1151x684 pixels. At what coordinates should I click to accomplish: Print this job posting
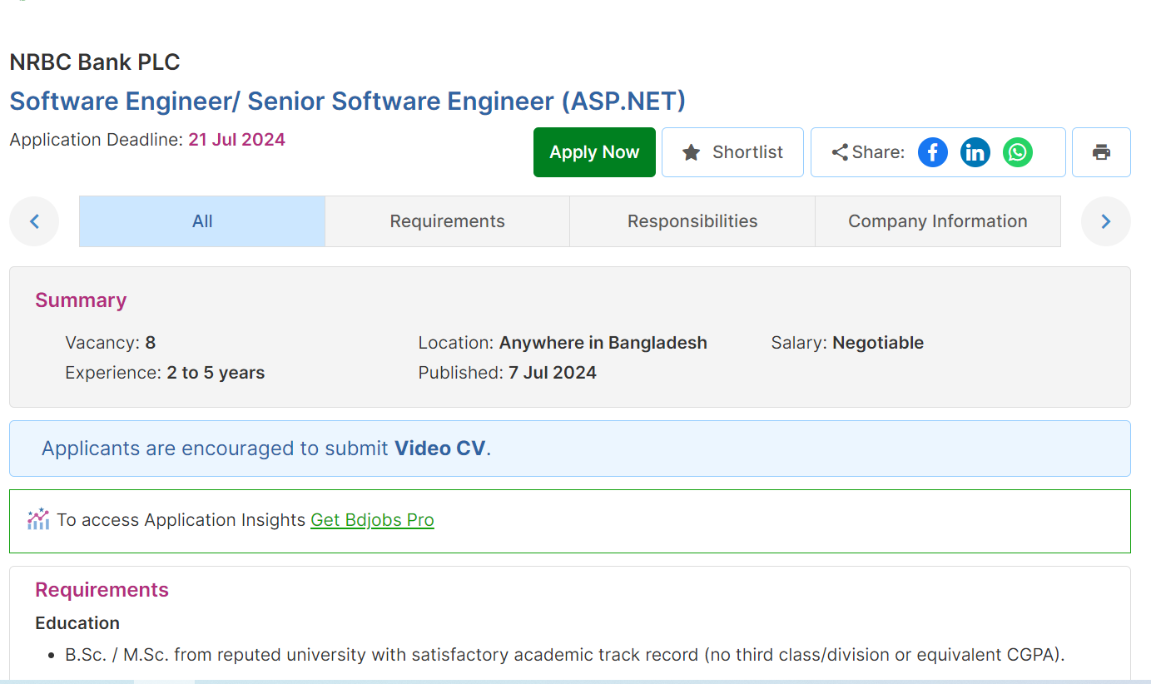coord(1101,152)
